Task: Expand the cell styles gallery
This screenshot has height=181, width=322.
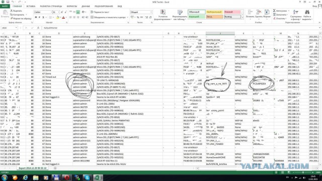Action: 243,18
